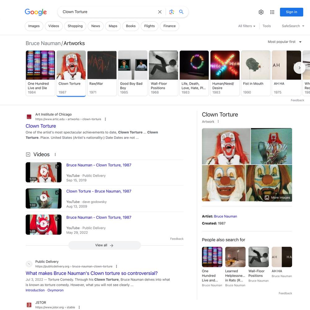This screenshot has height=310, width=310.
Task: Open the Introduction sitelink
Action: pos(35,290)
